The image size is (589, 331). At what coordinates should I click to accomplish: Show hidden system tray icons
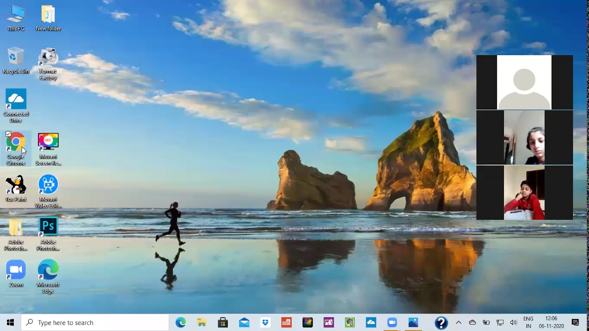(458, 323)
